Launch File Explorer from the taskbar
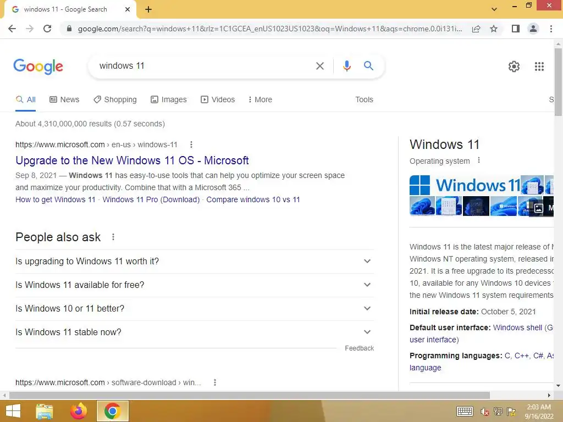The image size is (563, 422). coord(45,411)
